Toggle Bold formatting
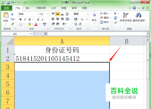This screenshot has height=109, width=151. pyautogui.click(x=21, y=19)
